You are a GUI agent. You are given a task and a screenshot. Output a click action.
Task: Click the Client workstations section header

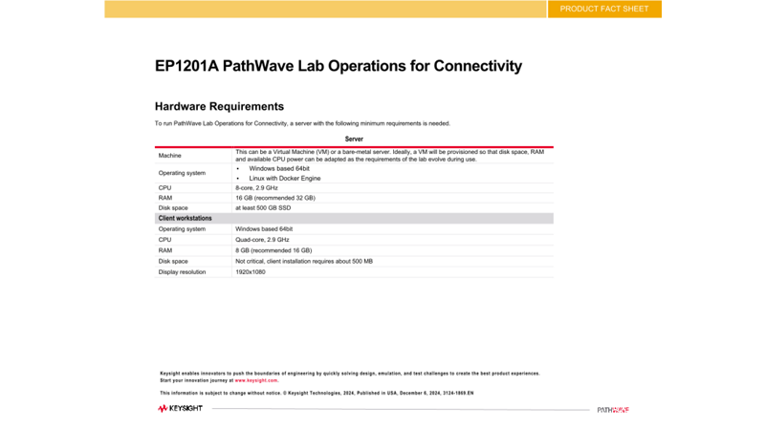[x=354, y=219]
